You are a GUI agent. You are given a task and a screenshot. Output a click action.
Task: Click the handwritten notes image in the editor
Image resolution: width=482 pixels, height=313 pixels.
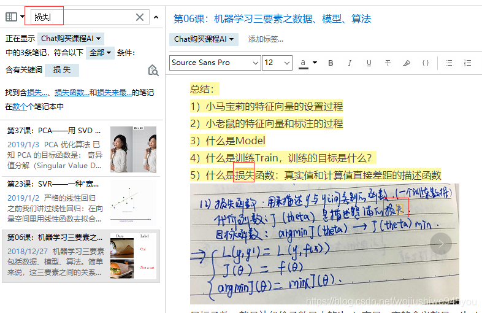324,244
